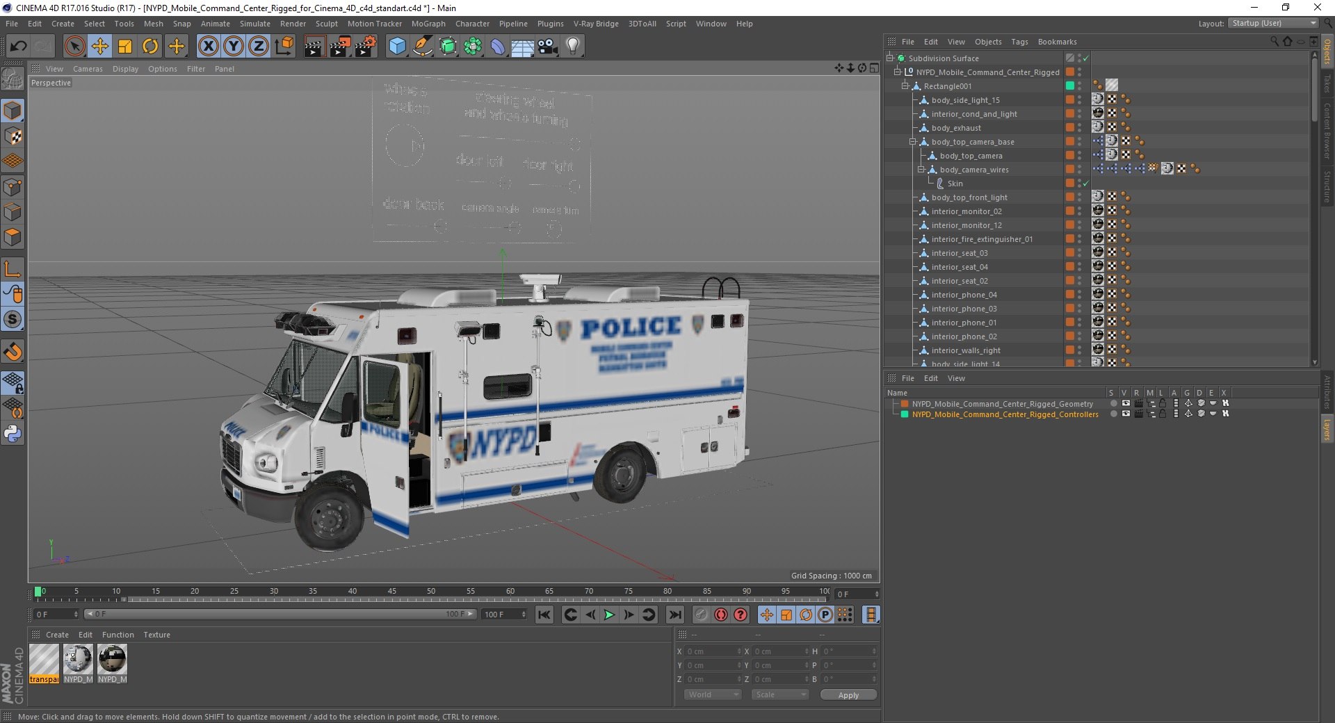The width and height of the screenshot is (1335, 723).
Task: Click Rectangle001 green layer color swatch
Action: pos(1070,86)
